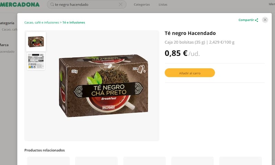Close the product detail dialog
Viewport: 275px width, 165px height.
265,20
